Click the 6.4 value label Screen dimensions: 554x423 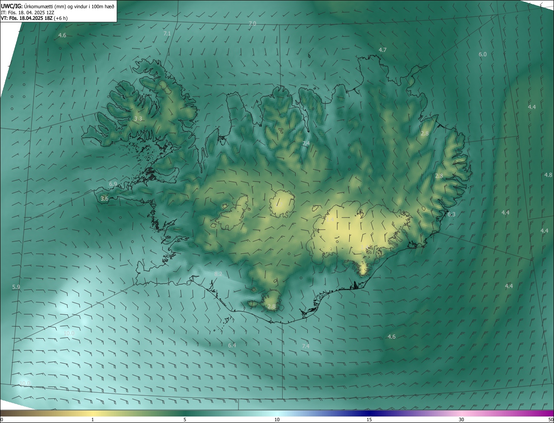click(232, 346)
